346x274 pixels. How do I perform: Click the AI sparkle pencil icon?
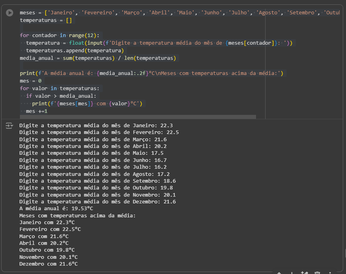pyautogui.click(x=305, y=273)
